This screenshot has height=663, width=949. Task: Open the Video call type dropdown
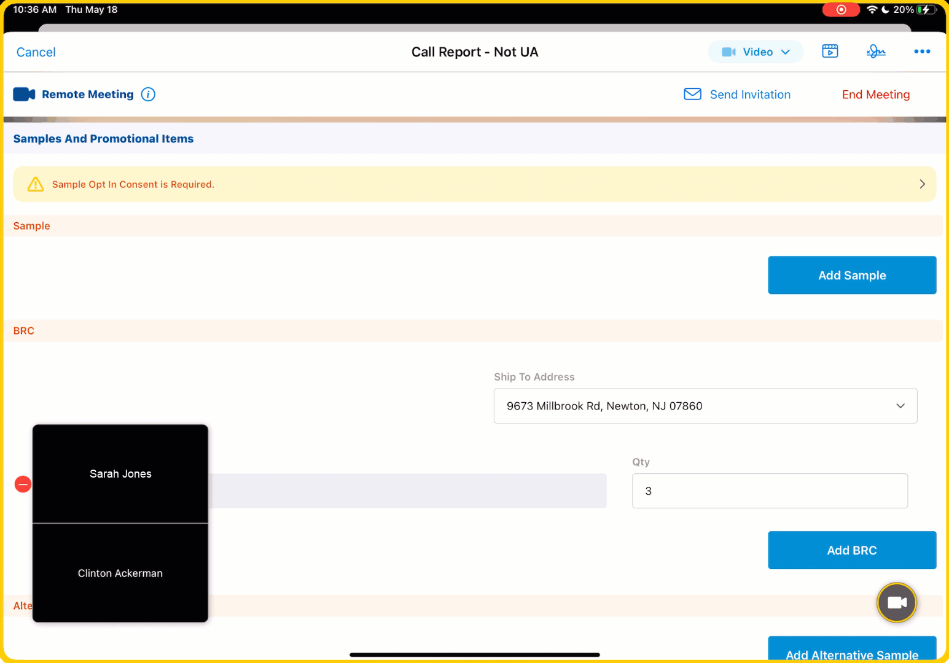(756, 52)
